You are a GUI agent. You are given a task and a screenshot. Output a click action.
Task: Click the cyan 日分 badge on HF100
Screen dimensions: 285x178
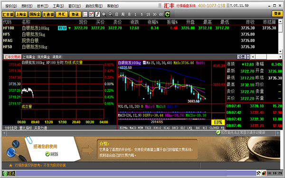click(x=62, y=28)
